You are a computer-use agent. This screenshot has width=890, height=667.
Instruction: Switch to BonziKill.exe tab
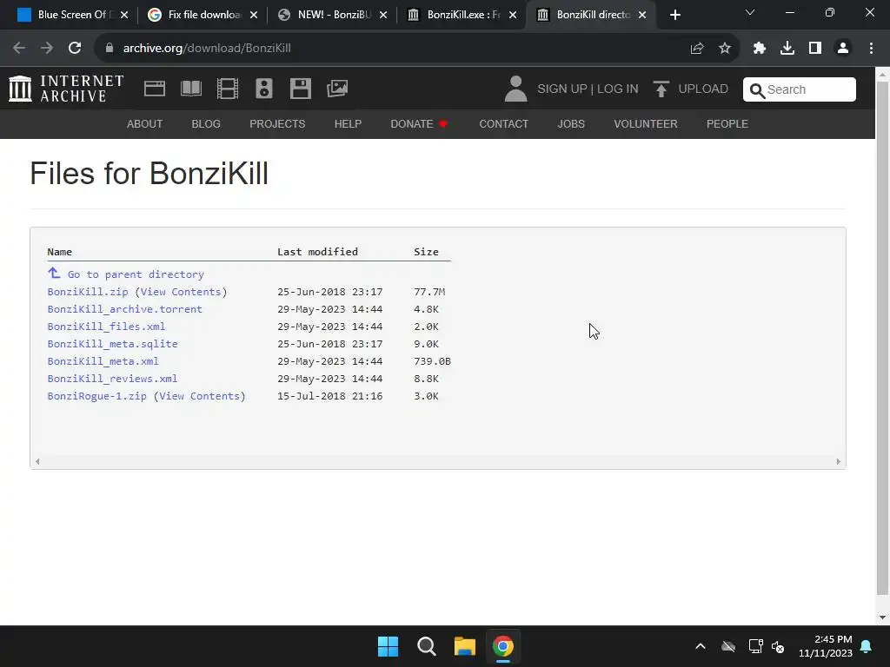(463, 15)
